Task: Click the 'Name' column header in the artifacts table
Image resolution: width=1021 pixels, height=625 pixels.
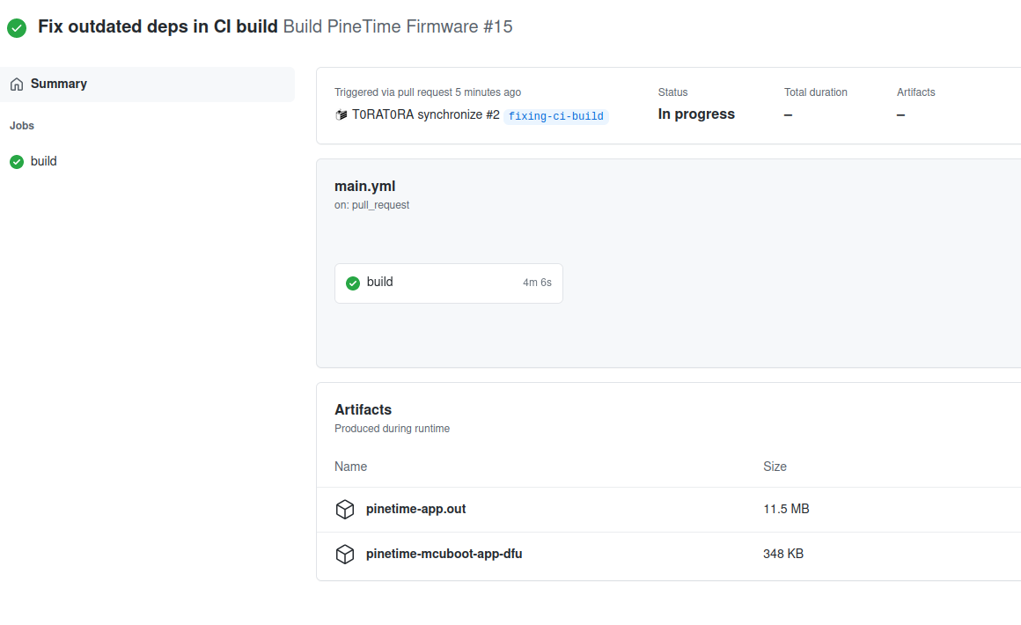Action: click(350, 467)
